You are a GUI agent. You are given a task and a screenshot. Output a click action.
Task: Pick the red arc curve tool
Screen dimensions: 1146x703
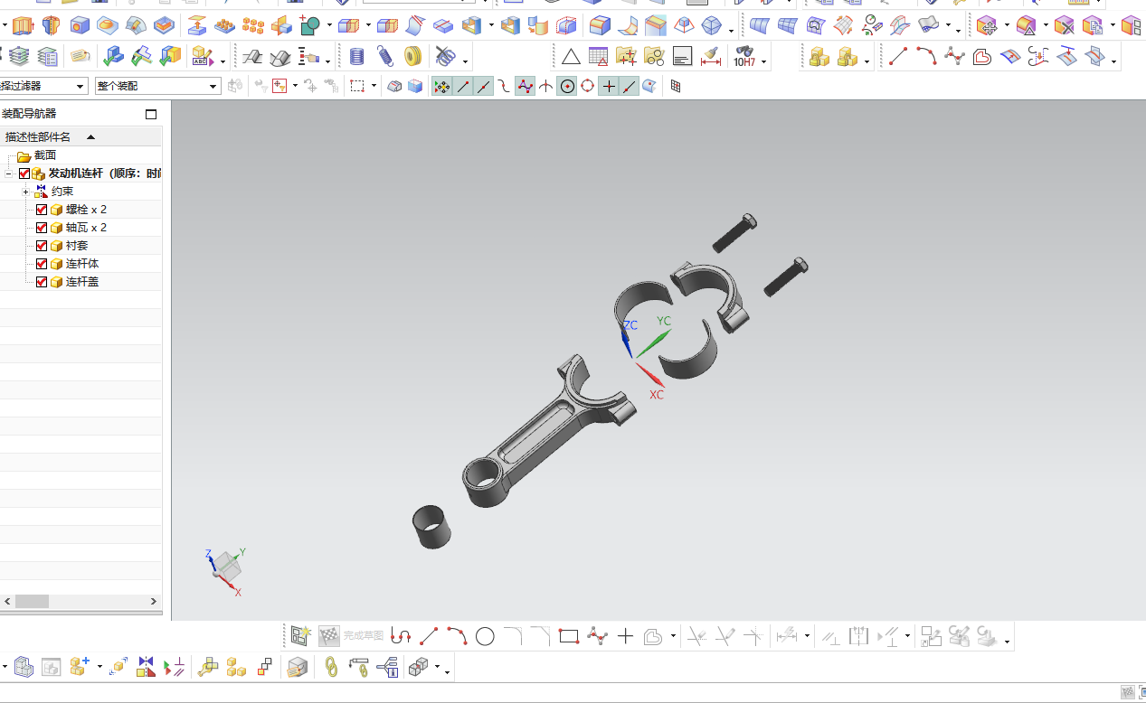click(x=926, y=57)
